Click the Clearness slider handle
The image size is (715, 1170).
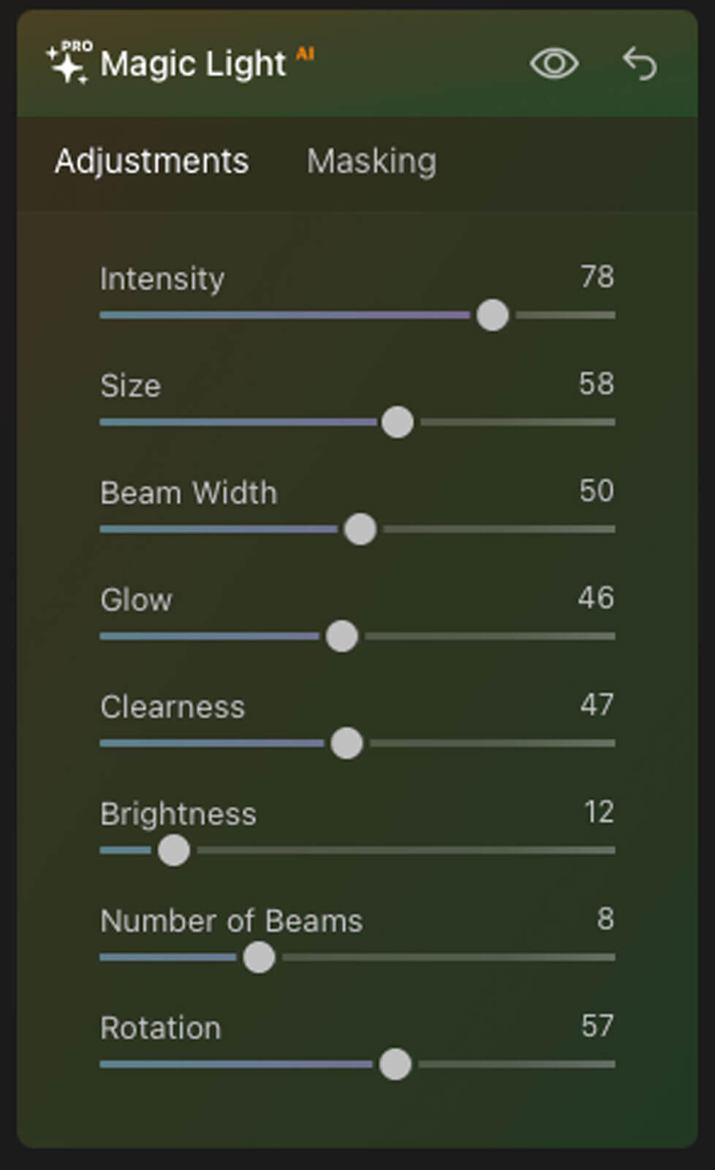(x=347, y=743)
